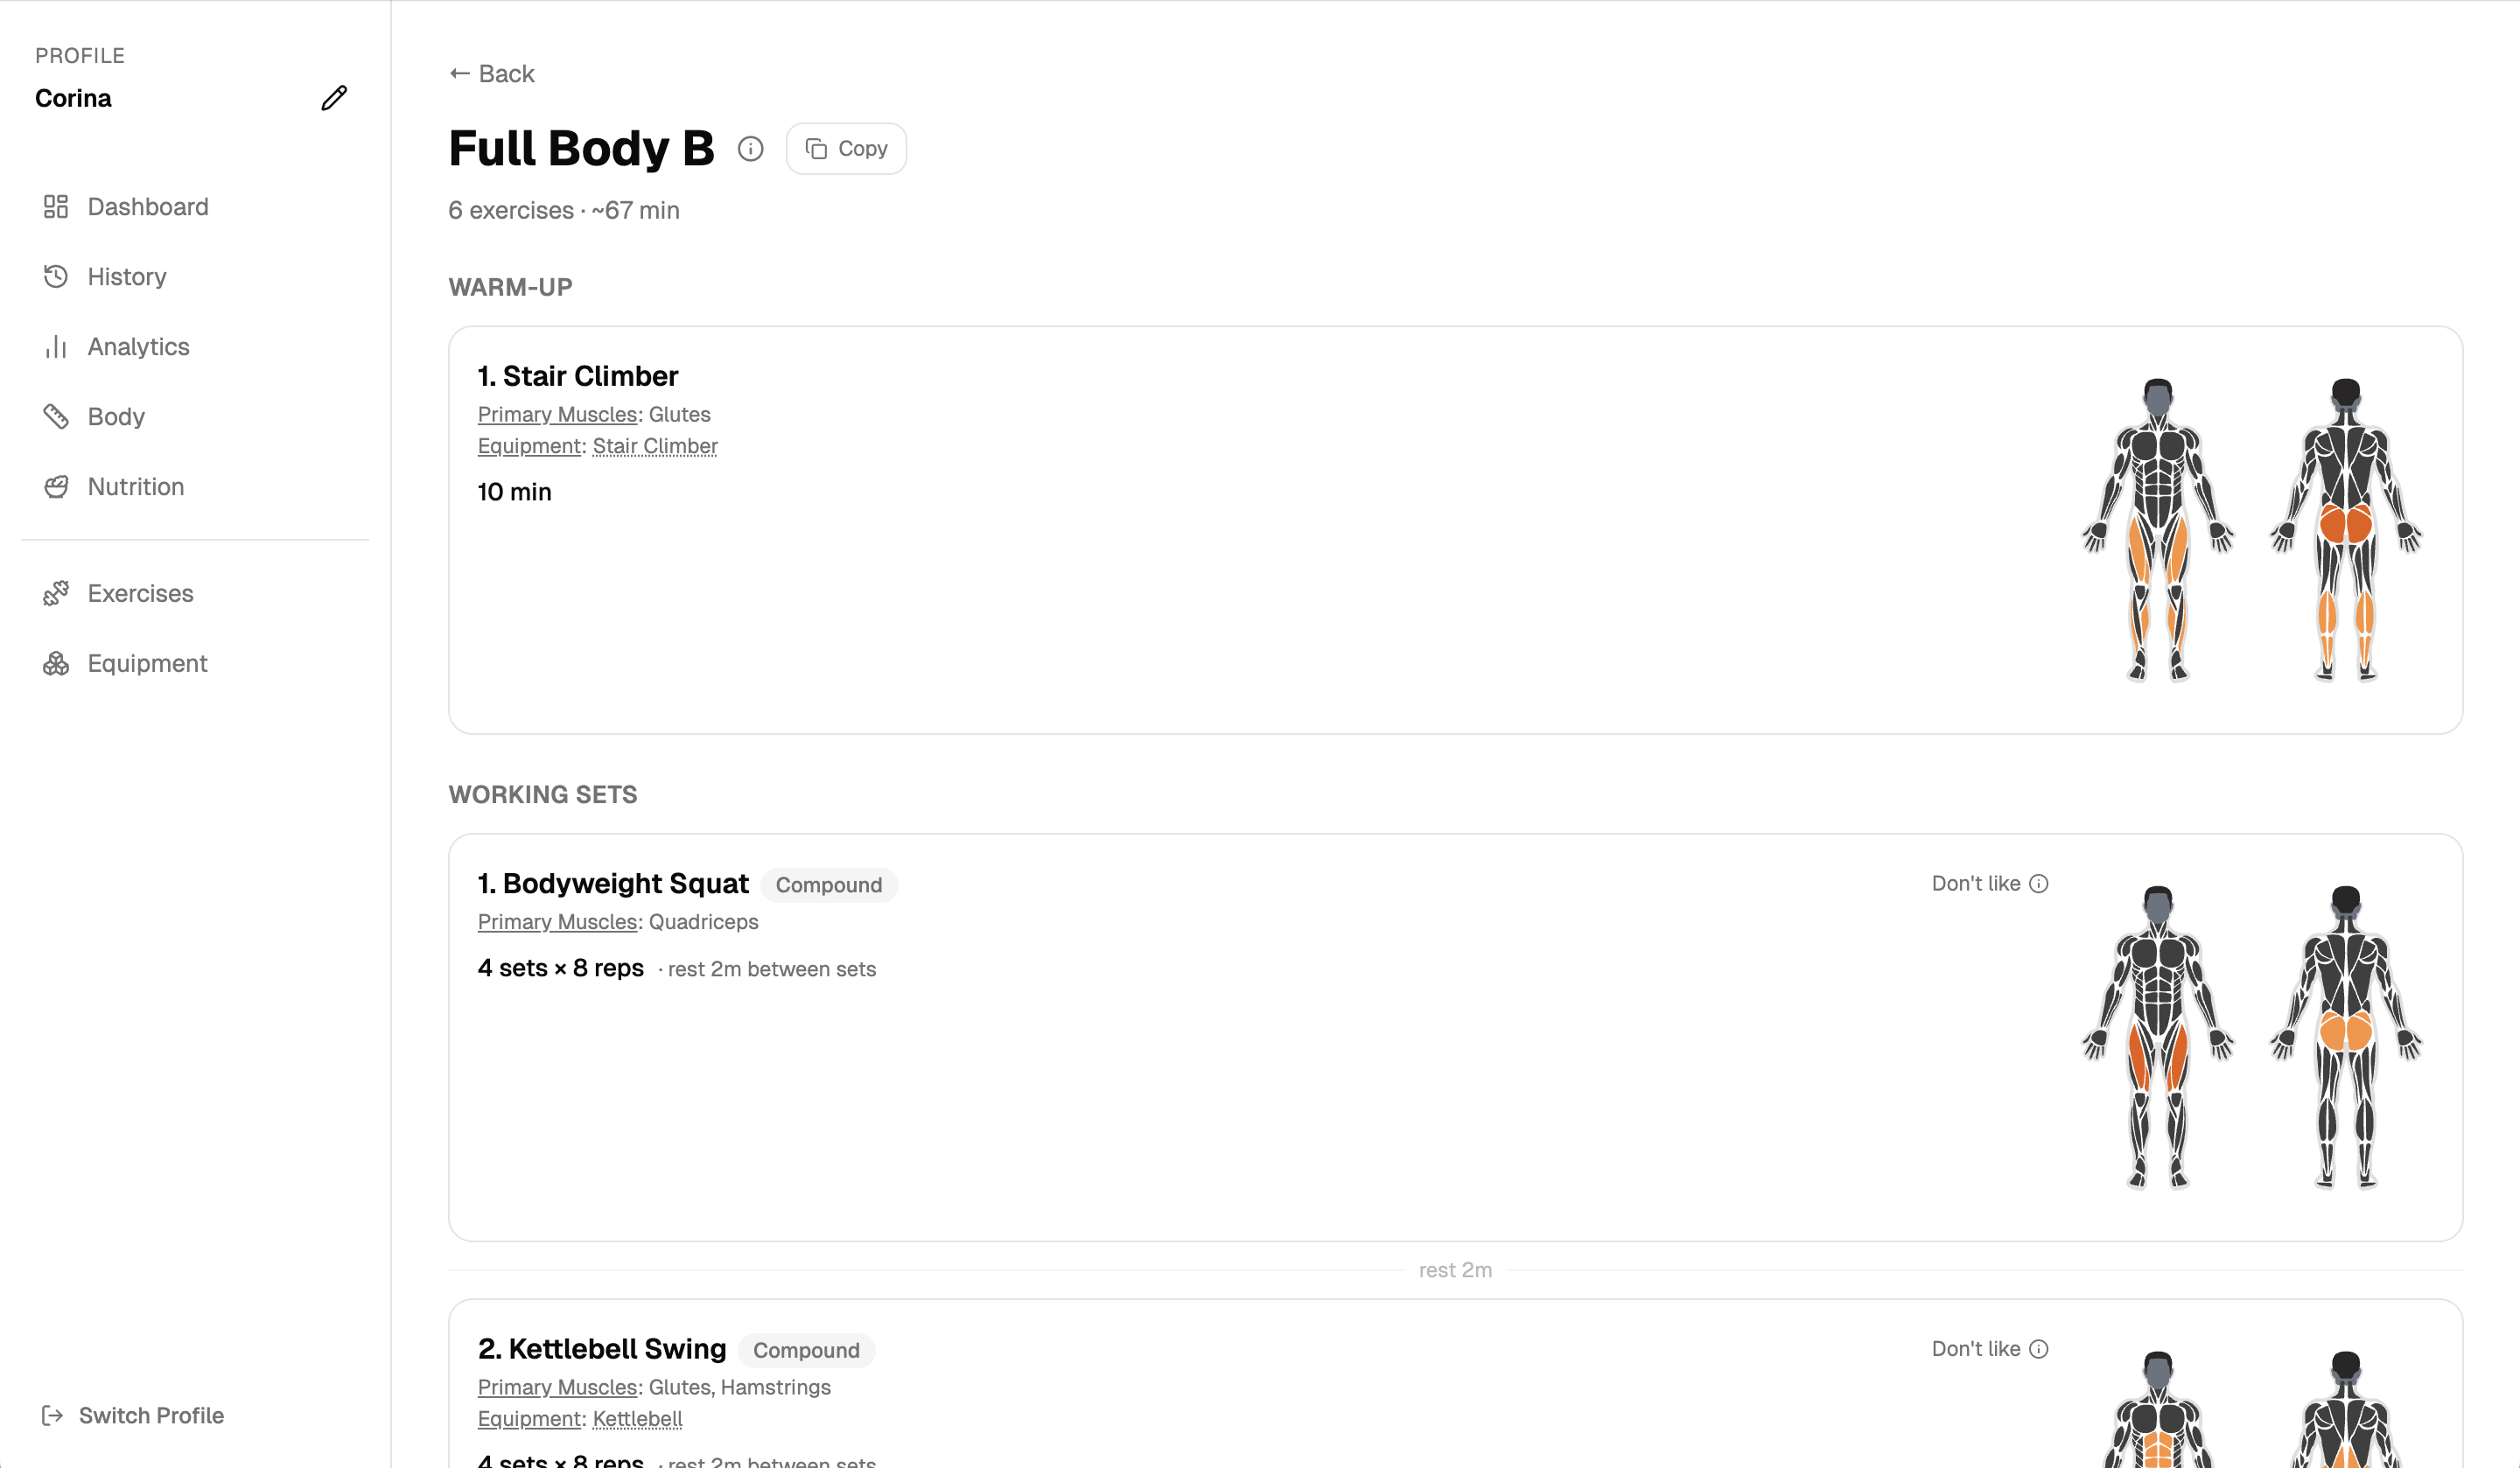Screen dimensions: 2520x1468
Task: Click Primary Muscles link under Stair Climber
Action: pyautogui.click(x=557, y=415)
